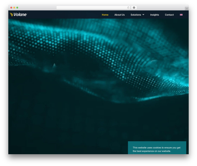Open a new tab with the plus button
The height and width of the screenshot is (166, 197).
(187, 9)
